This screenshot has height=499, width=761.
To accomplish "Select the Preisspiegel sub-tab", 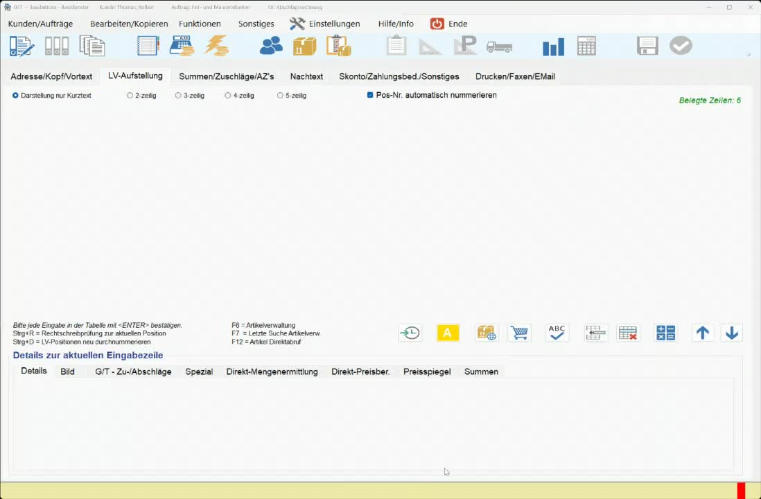I will pos(427,371).
